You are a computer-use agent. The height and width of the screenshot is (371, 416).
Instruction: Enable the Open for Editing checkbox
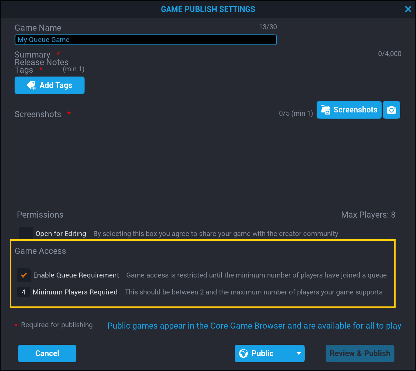click(x=26, y=233)
